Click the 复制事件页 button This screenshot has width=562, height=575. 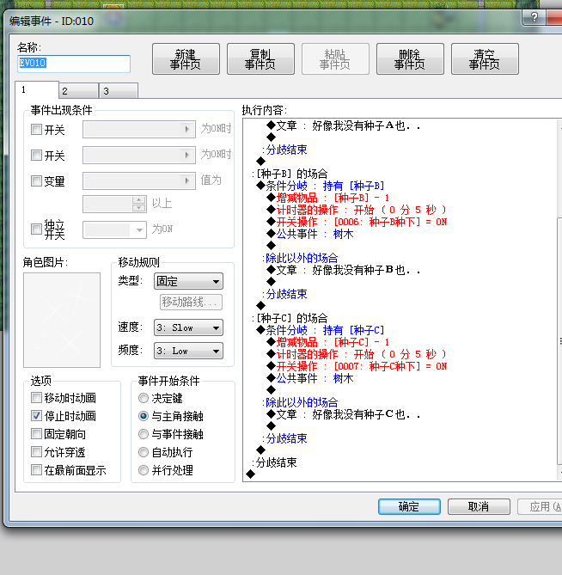click(x=260, y=59)
